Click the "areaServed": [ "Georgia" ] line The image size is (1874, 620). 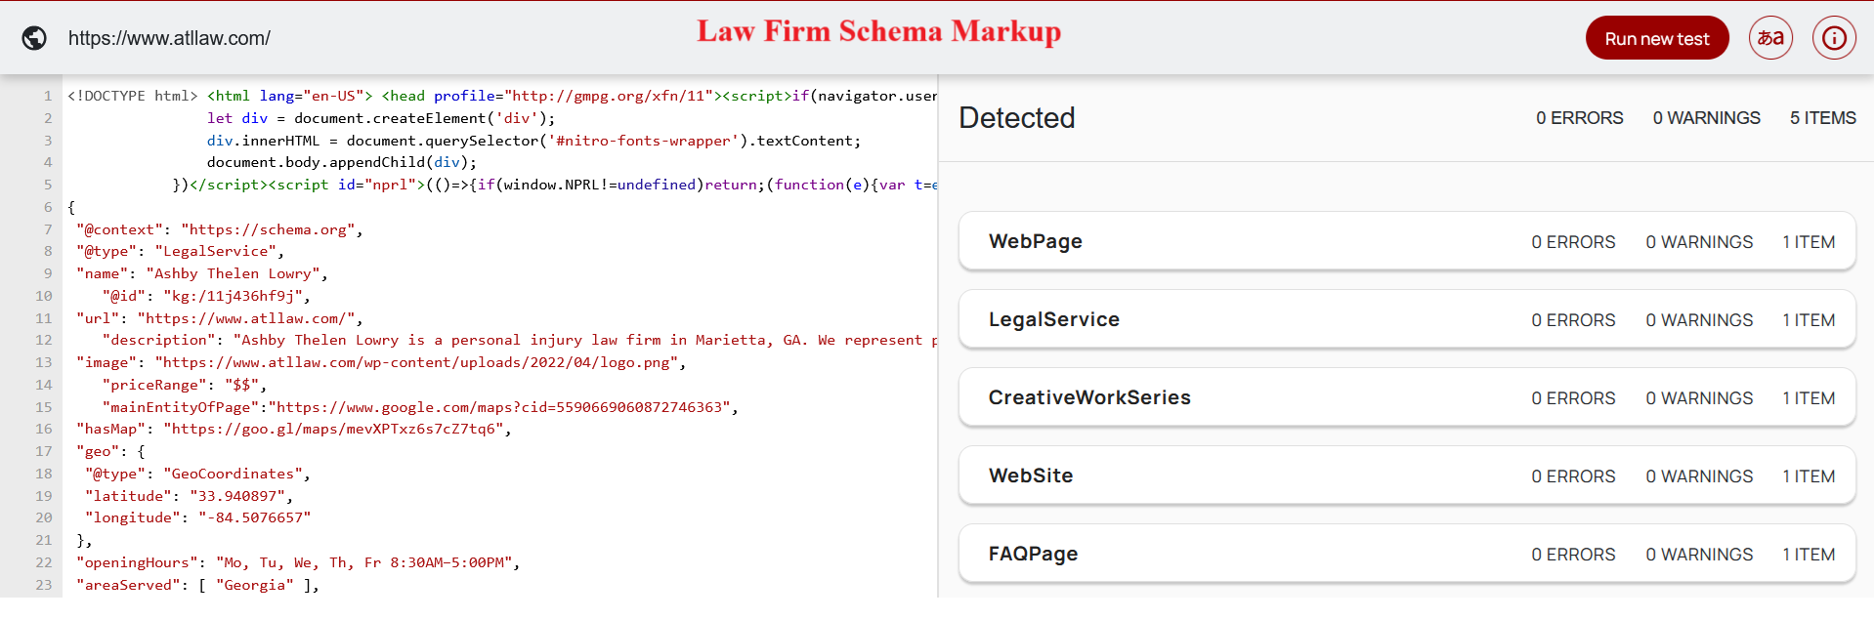tap(197, 585)
